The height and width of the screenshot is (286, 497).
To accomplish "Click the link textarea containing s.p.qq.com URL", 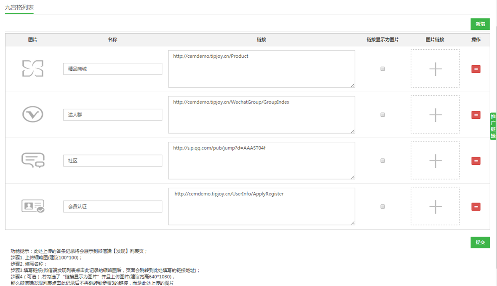I will tap(261, 160).
